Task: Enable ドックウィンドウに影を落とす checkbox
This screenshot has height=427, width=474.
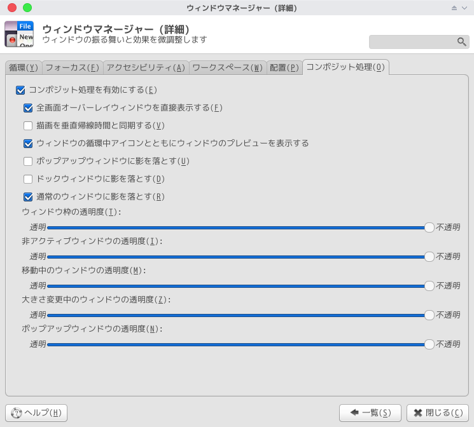Action: (x=28, y=179)
